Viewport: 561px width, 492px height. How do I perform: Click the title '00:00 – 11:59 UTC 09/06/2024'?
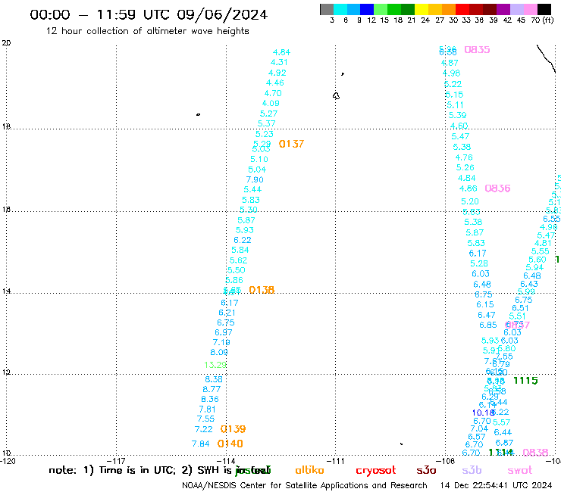tap(149, 14)
